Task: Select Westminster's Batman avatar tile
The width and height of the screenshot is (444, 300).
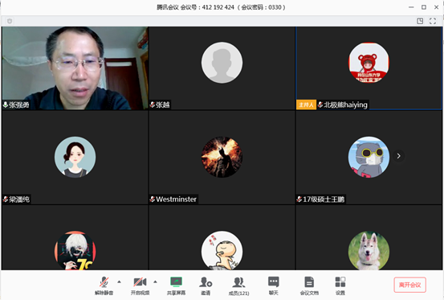Action: point(222,157)
